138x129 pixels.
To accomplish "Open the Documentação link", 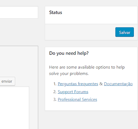I will point(118,84).
